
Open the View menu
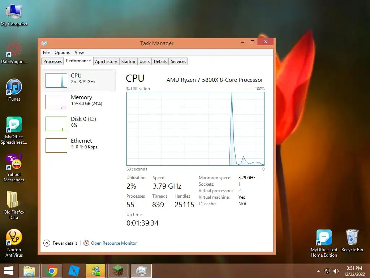click(79, 52)
